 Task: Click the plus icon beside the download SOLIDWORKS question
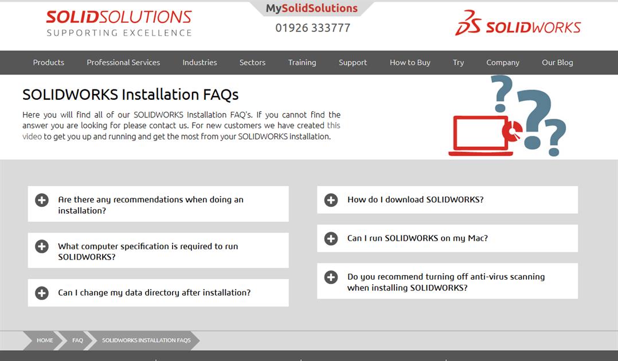(330, 199)
